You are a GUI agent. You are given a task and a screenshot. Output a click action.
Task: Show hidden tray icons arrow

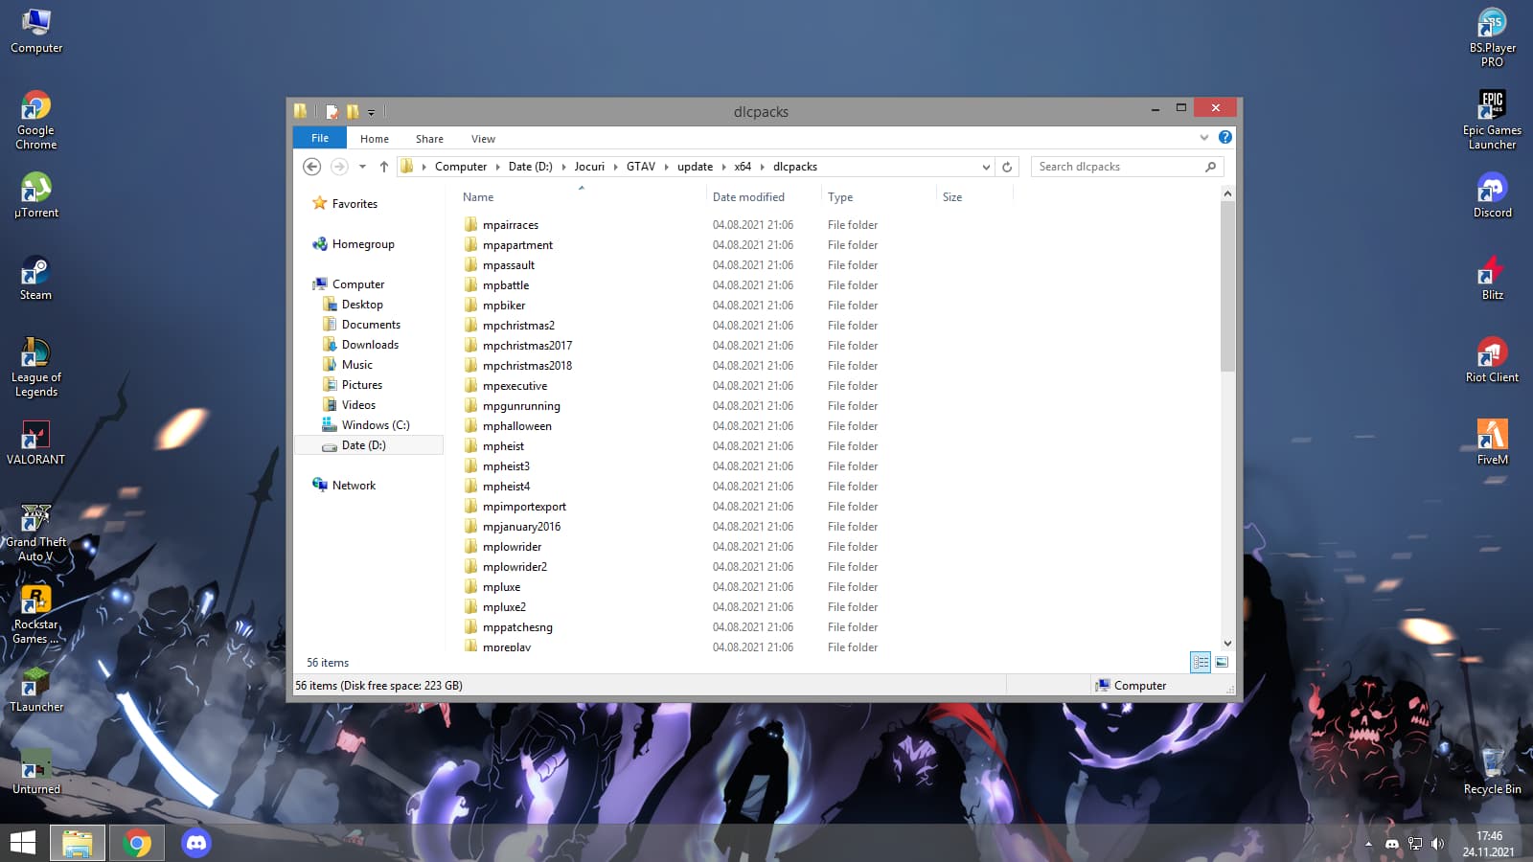1368,844
